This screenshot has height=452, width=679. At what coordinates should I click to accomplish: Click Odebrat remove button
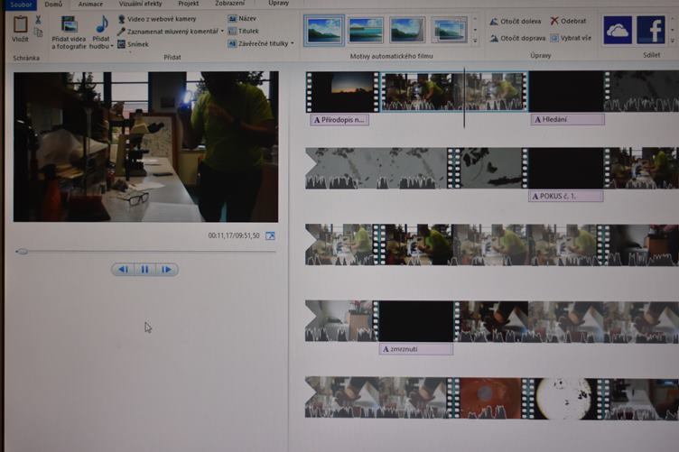coord(568,21)
